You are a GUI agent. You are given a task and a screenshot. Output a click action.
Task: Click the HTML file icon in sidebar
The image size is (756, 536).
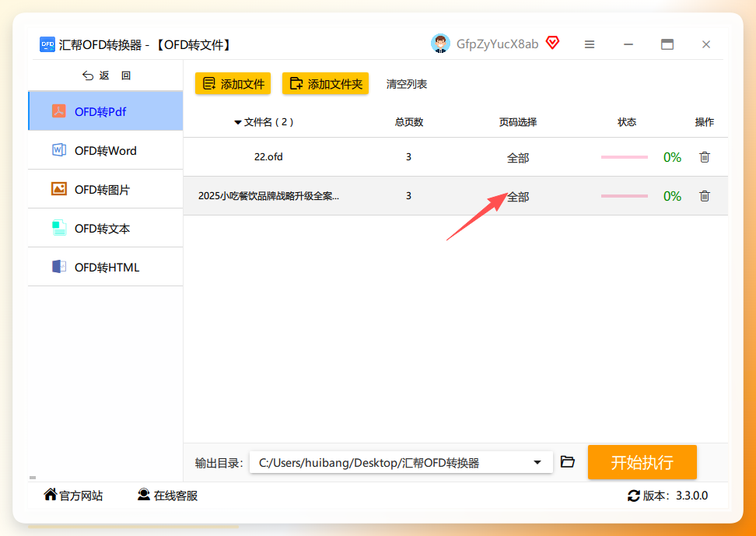tap(59, 266)
